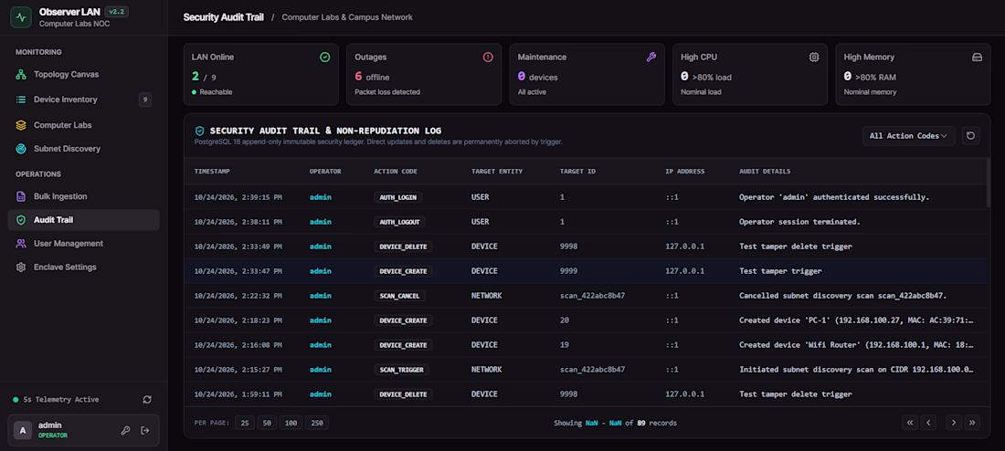This screenshot has width=1005, height=451.
Task: Click target ID 9999 cell
Action: (x=568, y=271)
